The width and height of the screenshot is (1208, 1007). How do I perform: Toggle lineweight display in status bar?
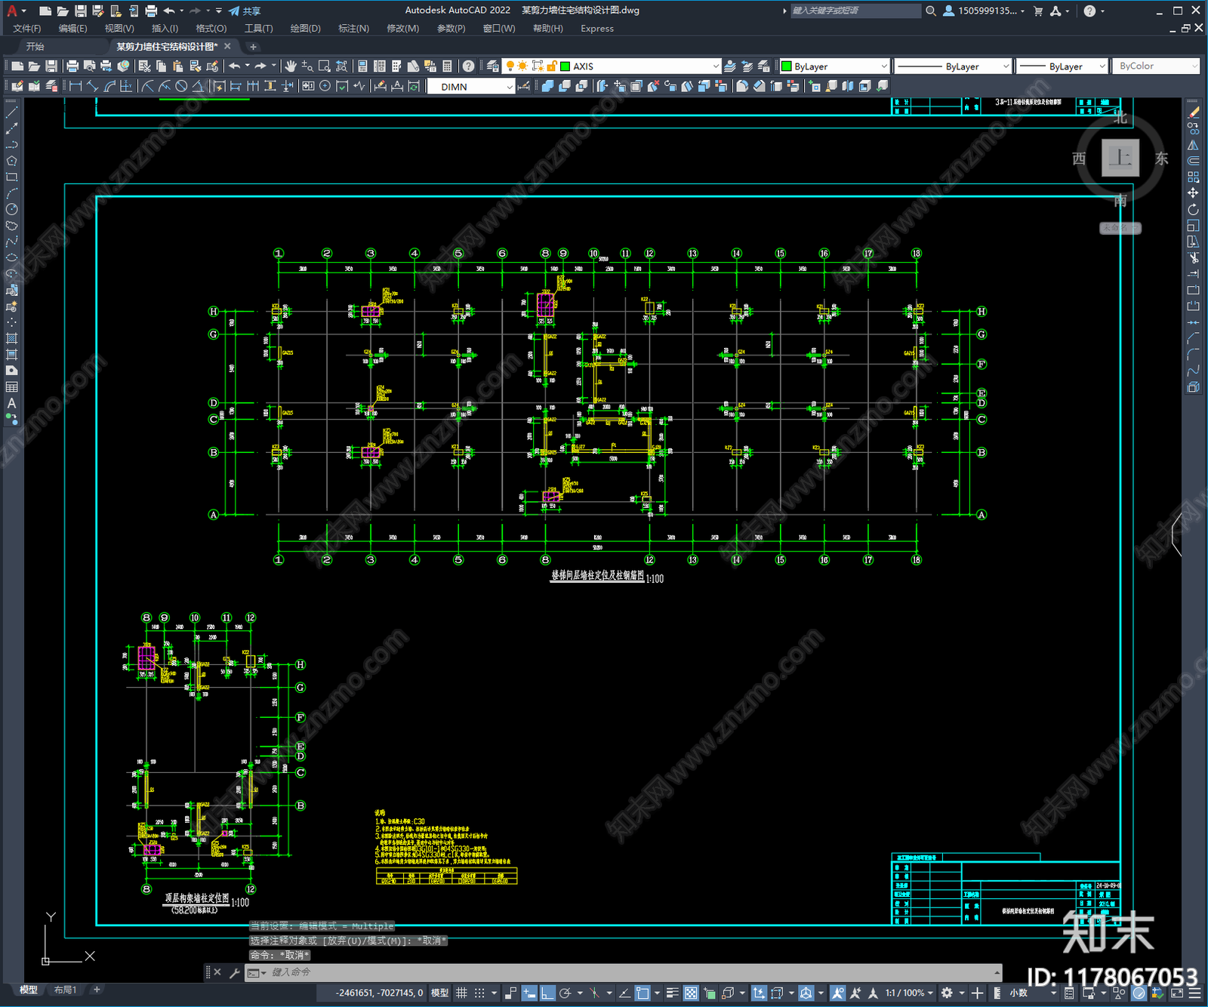point(672,993)
